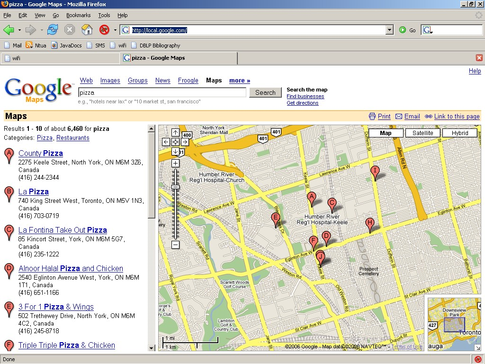Click map marker F on the map
Viewport: 485px width, 364px height.
tap(314, 242)
